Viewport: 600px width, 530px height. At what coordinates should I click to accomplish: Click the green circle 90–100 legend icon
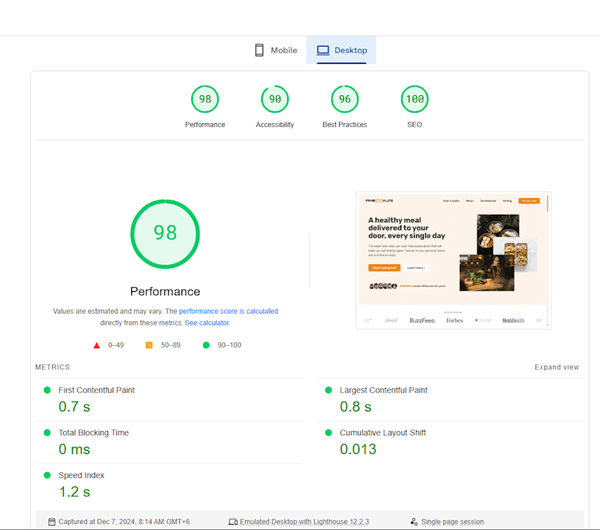(x=205, y=345)
